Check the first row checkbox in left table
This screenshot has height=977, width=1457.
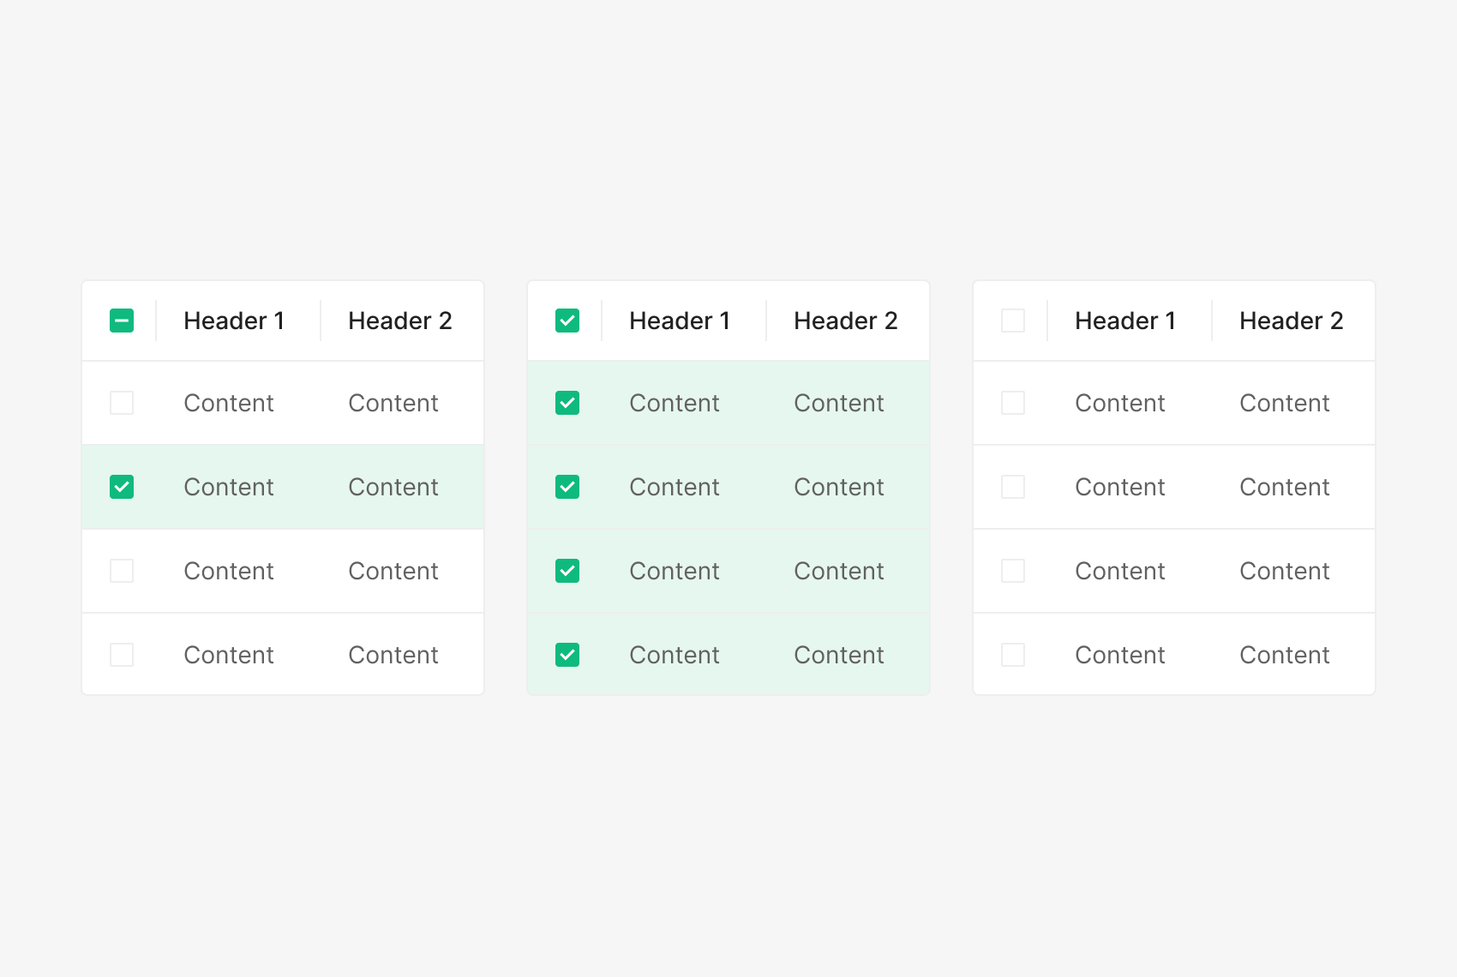pyautogui.click(x=122, y=403)
